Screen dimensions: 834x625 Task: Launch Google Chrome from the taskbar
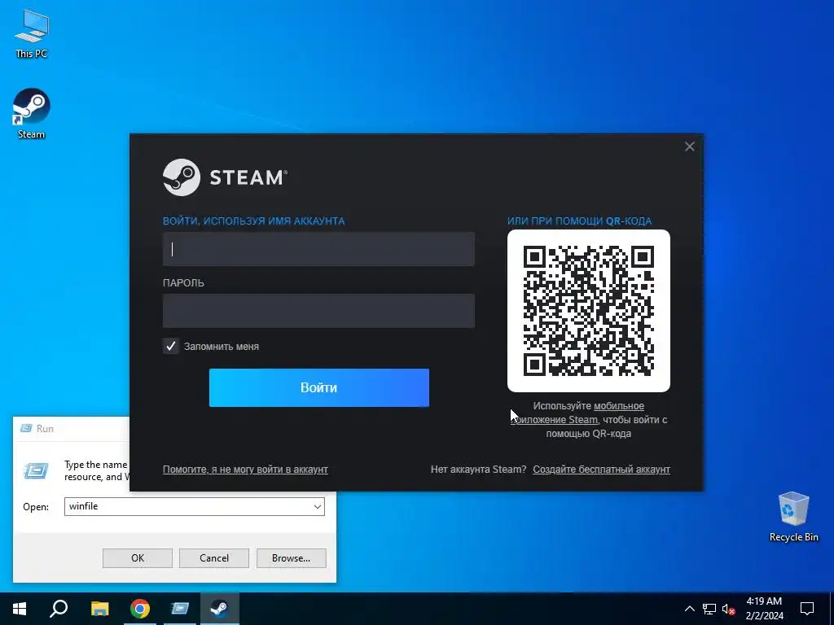[140, 609]
